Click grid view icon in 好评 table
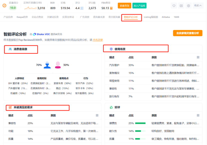The width and height of the screenshot is (207, 145). (x=198, y=115)
